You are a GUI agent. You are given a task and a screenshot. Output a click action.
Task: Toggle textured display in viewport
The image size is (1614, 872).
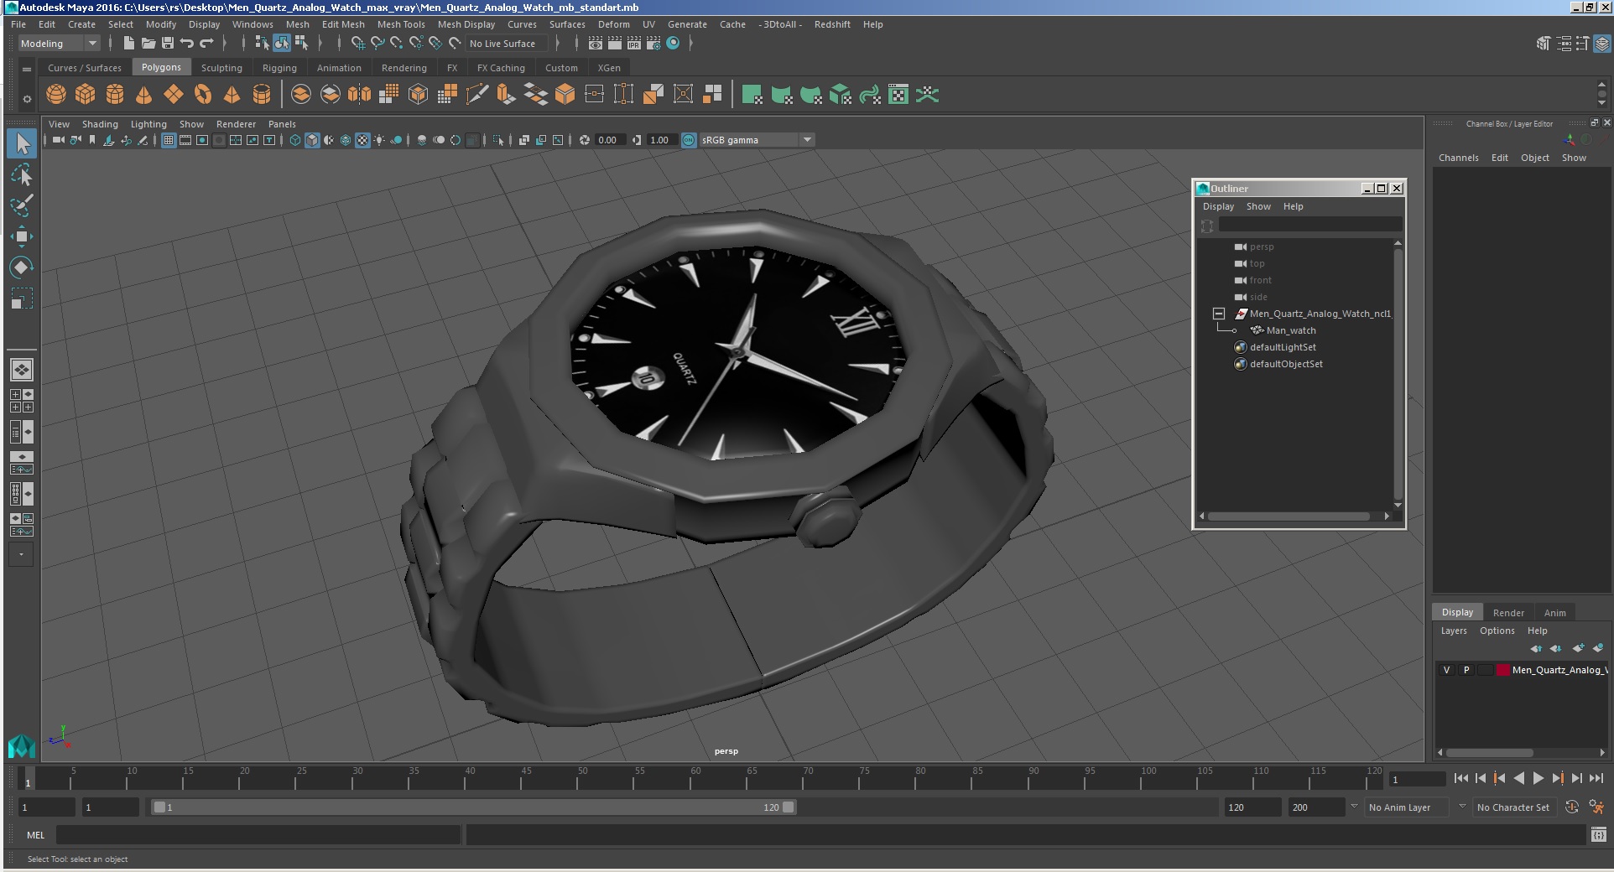(x=362, y=140)
